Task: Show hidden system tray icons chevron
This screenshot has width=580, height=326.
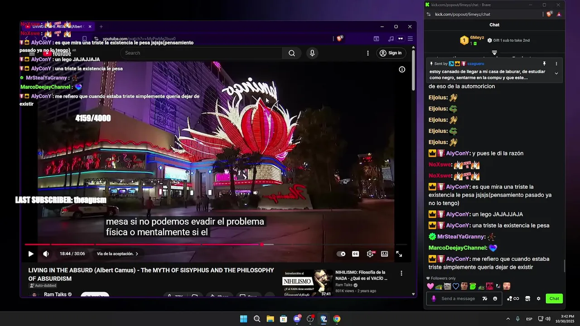Action: (x=508, y=319)
